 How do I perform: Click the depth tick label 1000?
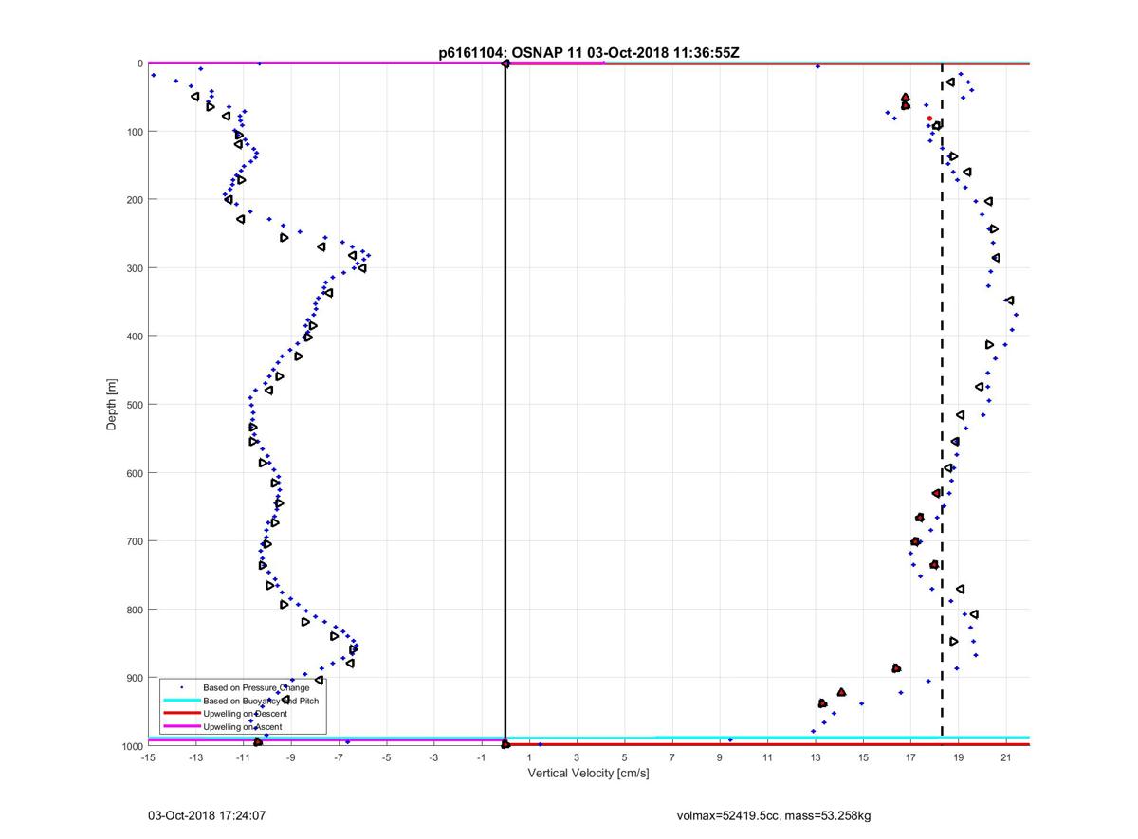tap(131, 745)
